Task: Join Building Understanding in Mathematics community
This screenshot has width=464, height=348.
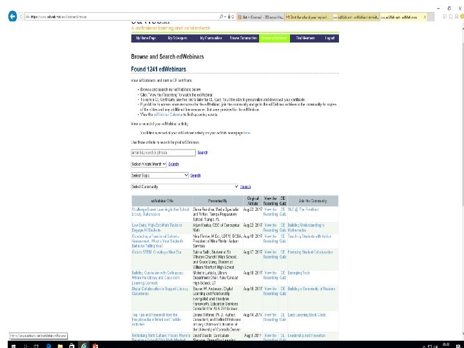Action: pos(306,227)
